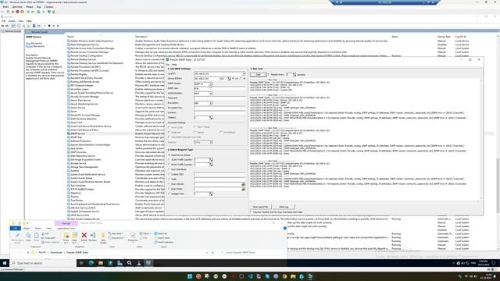Click the Clear Log button

pos(284,207)
